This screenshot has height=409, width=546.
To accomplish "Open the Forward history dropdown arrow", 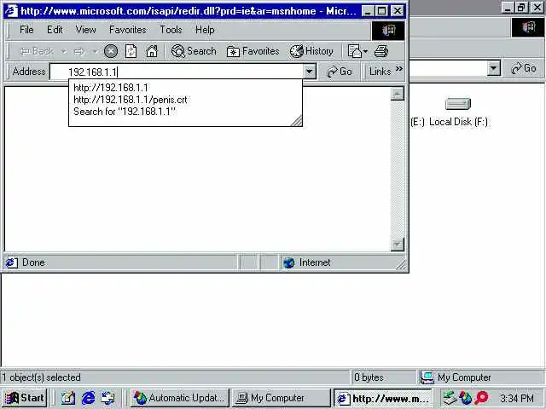I will pos(95,51).
